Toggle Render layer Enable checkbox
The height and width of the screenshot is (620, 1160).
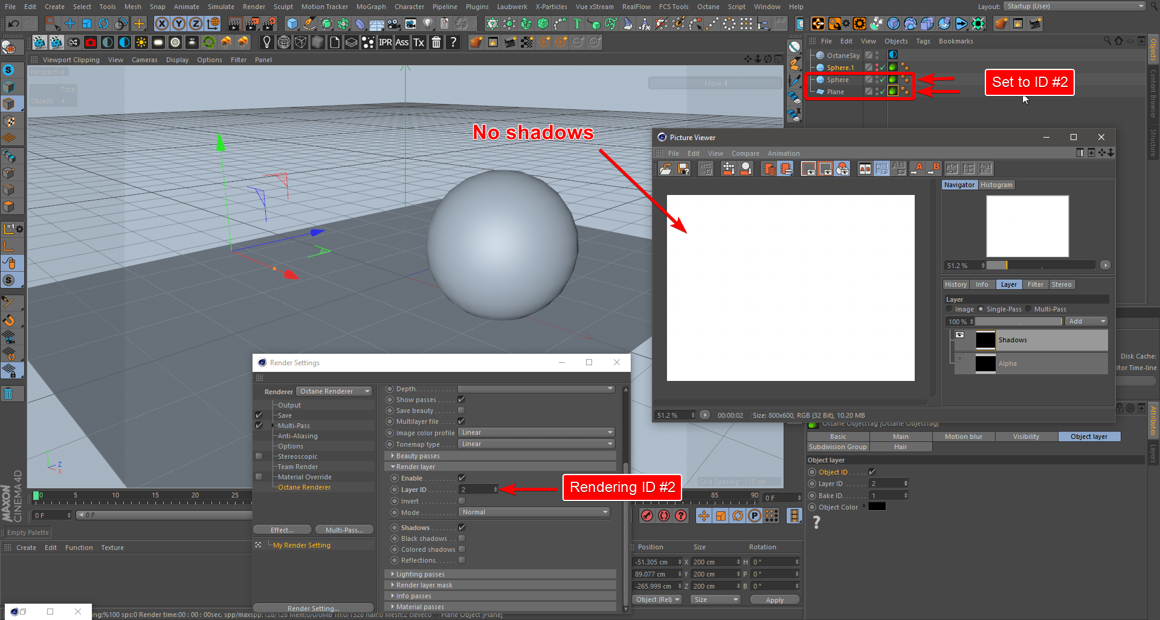(x=462, y=478)
